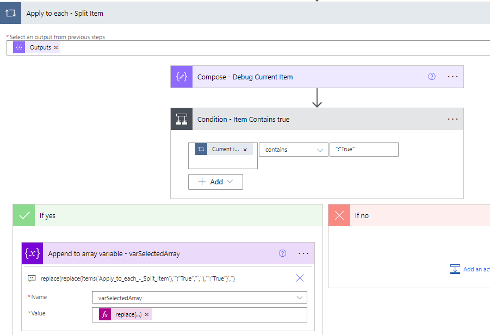Open Compose - Debug Current Item options menu
The height and width of the screenshot is (335, 490).
point(452,77)
